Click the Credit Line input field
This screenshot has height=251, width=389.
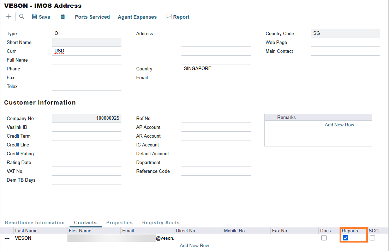87,145
